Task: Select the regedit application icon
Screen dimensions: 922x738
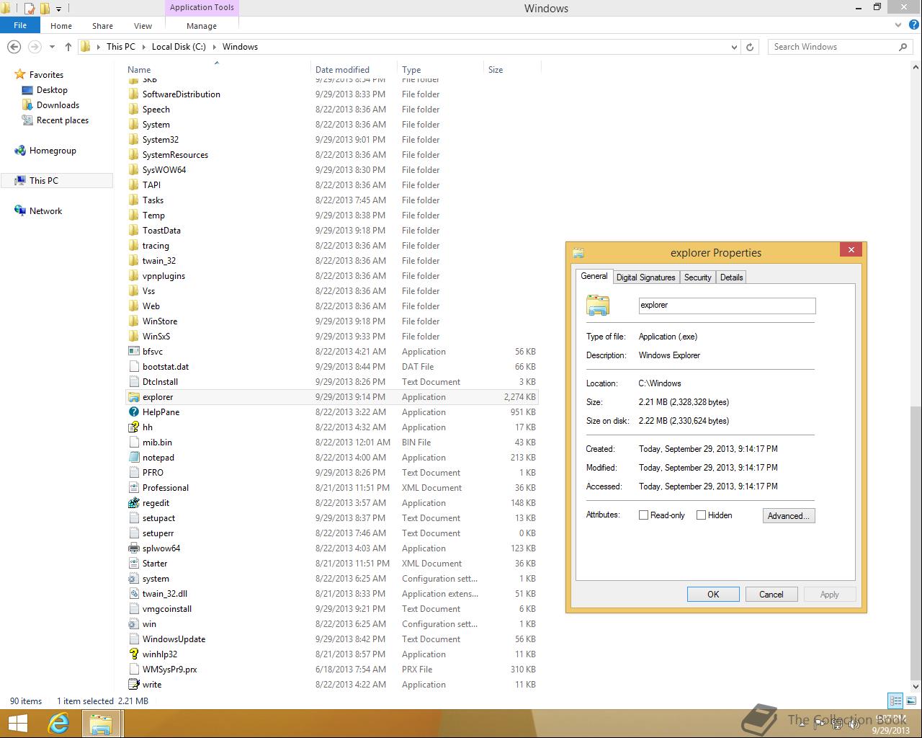Action: pos(133,503)
